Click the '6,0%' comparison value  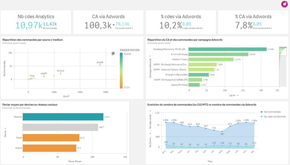tap(257, 24)
